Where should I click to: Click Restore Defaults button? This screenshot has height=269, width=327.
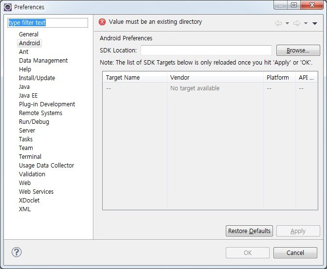click(249, 231)
